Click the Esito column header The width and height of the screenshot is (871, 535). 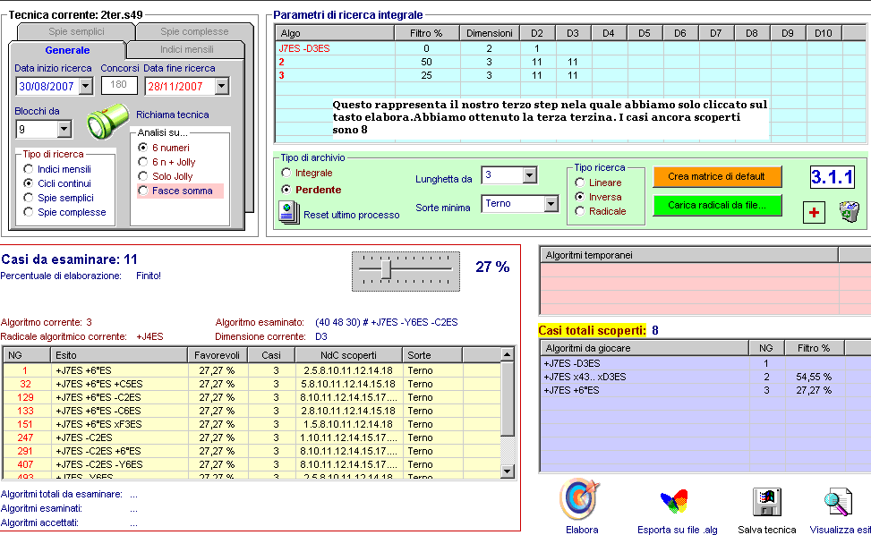point(119,355)
